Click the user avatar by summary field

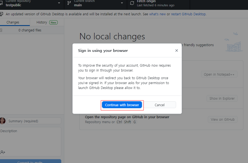(2, 121)
